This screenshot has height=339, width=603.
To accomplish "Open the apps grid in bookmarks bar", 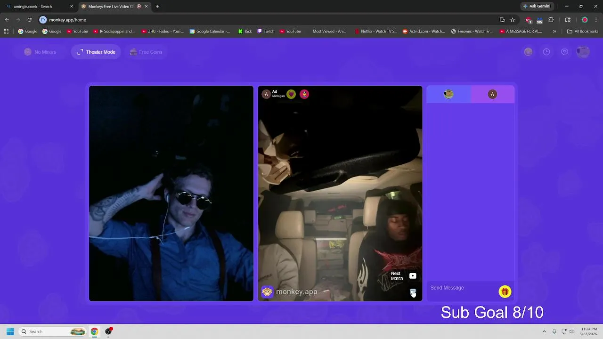I will (6, 32).
